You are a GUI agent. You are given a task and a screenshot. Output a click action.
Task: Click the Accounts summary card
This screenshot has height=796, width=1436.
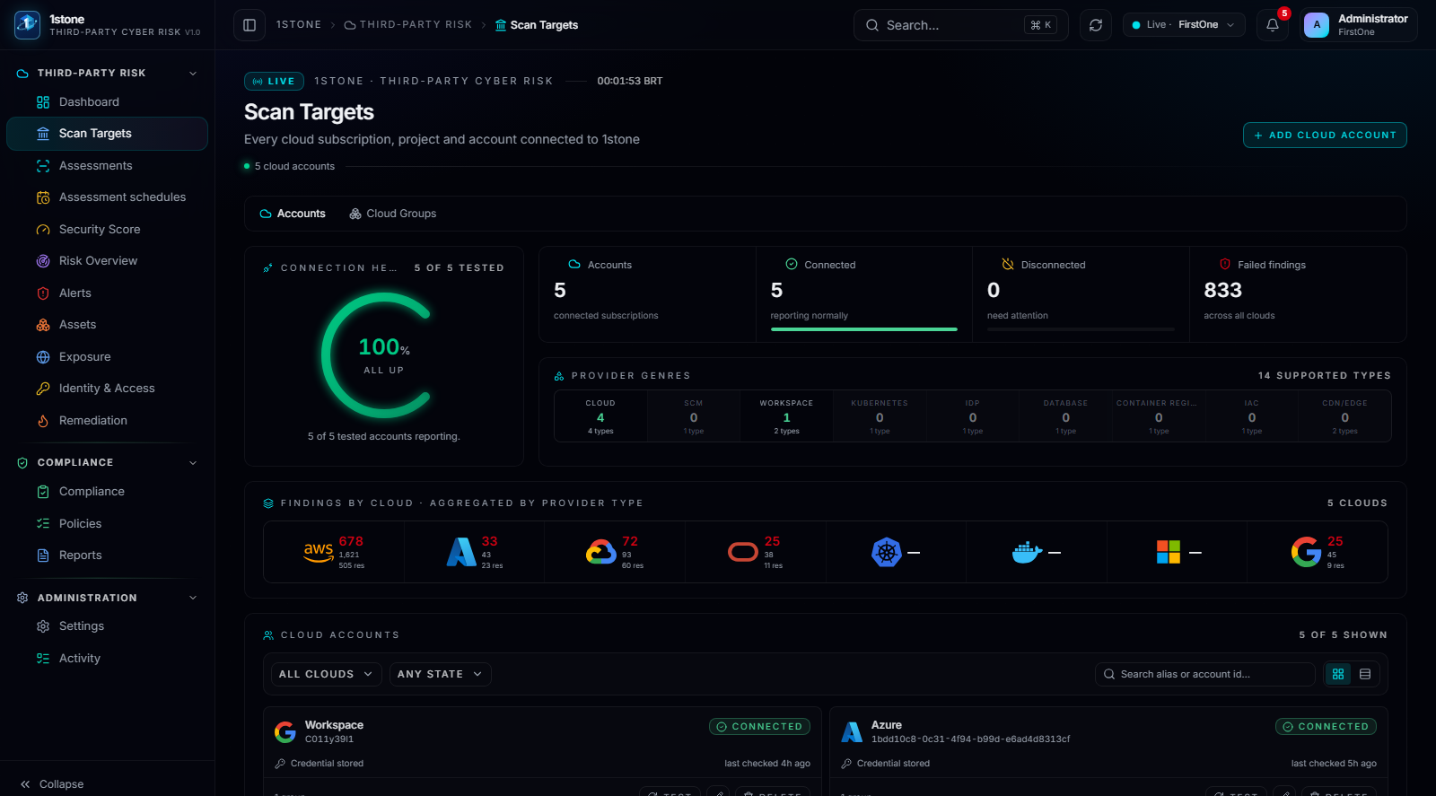(x=647, y=294)
